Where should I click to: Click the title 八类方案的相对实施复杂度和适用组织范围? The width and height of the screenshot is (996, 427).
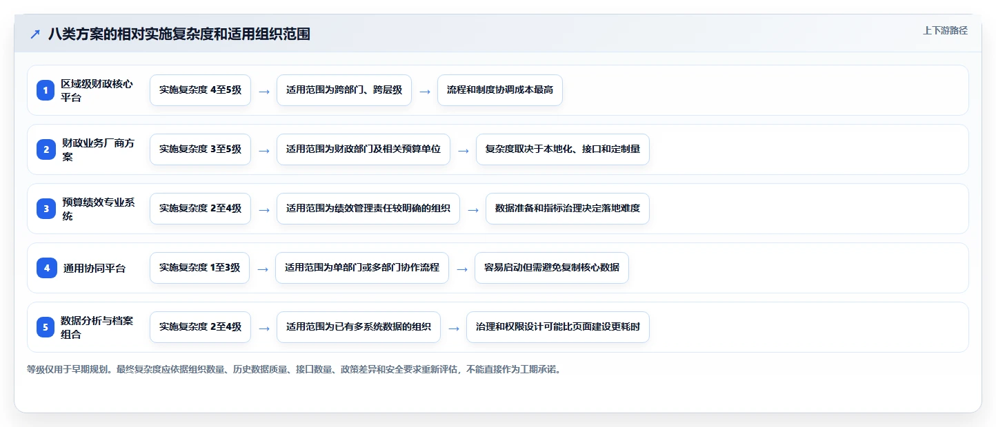click(179, 34)
